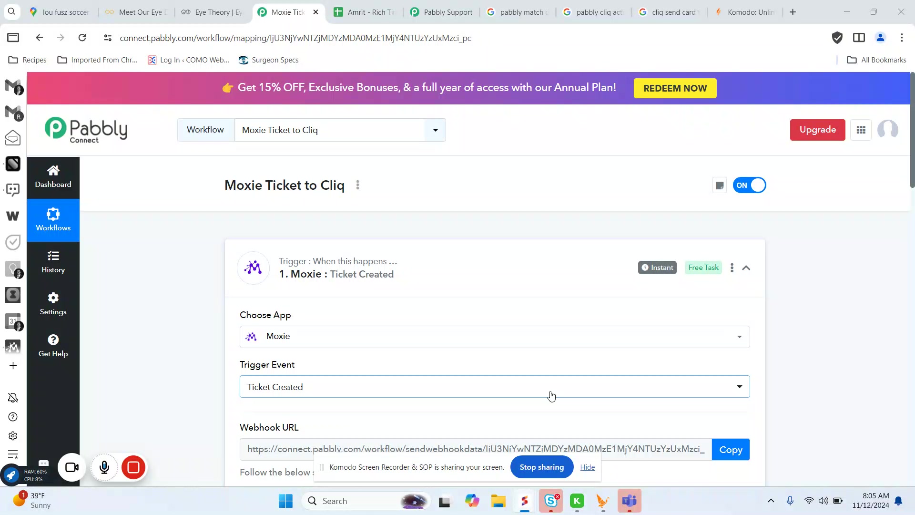Click the red Upgrade button
The image size is (915, 515).
[x=817, y=130]
